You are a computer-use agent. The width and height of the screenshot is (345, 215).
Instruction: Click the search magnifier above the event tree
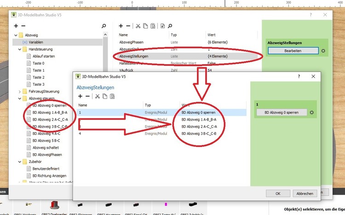pos(103,26)
